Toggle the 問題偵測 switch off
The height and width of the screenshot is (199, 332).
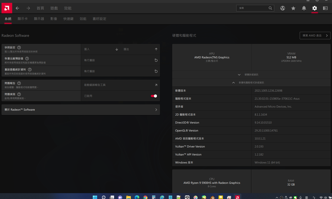(x=154, y=96)
